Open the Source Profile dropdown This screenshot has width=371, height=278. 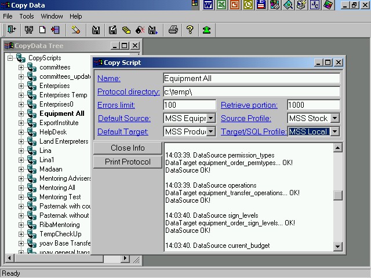click(x=334, y=119)
